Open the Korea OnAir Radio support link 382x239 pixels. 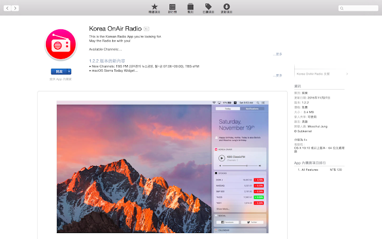[313, 74]
